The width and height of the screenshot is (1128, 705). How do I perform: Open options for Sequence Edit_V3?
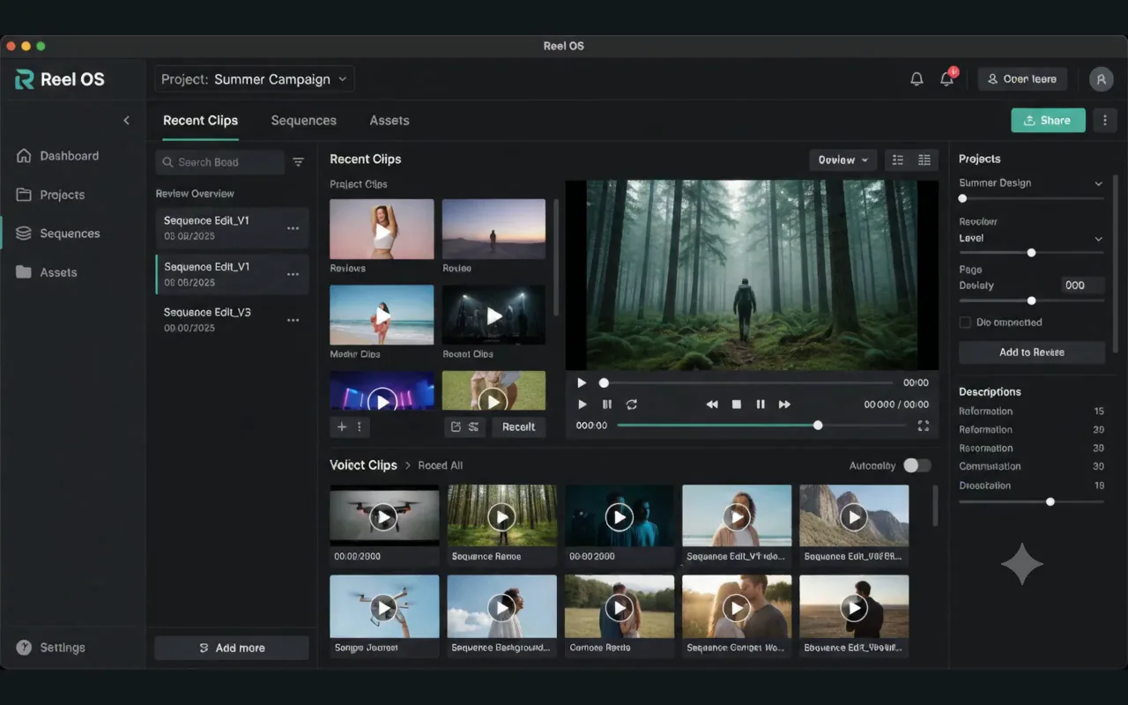(293, 320)
